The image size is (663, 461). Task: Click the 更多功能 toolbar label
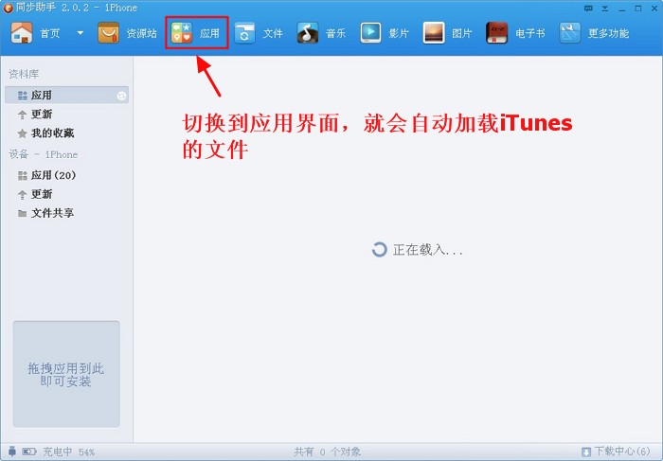[x=608, y=33]
